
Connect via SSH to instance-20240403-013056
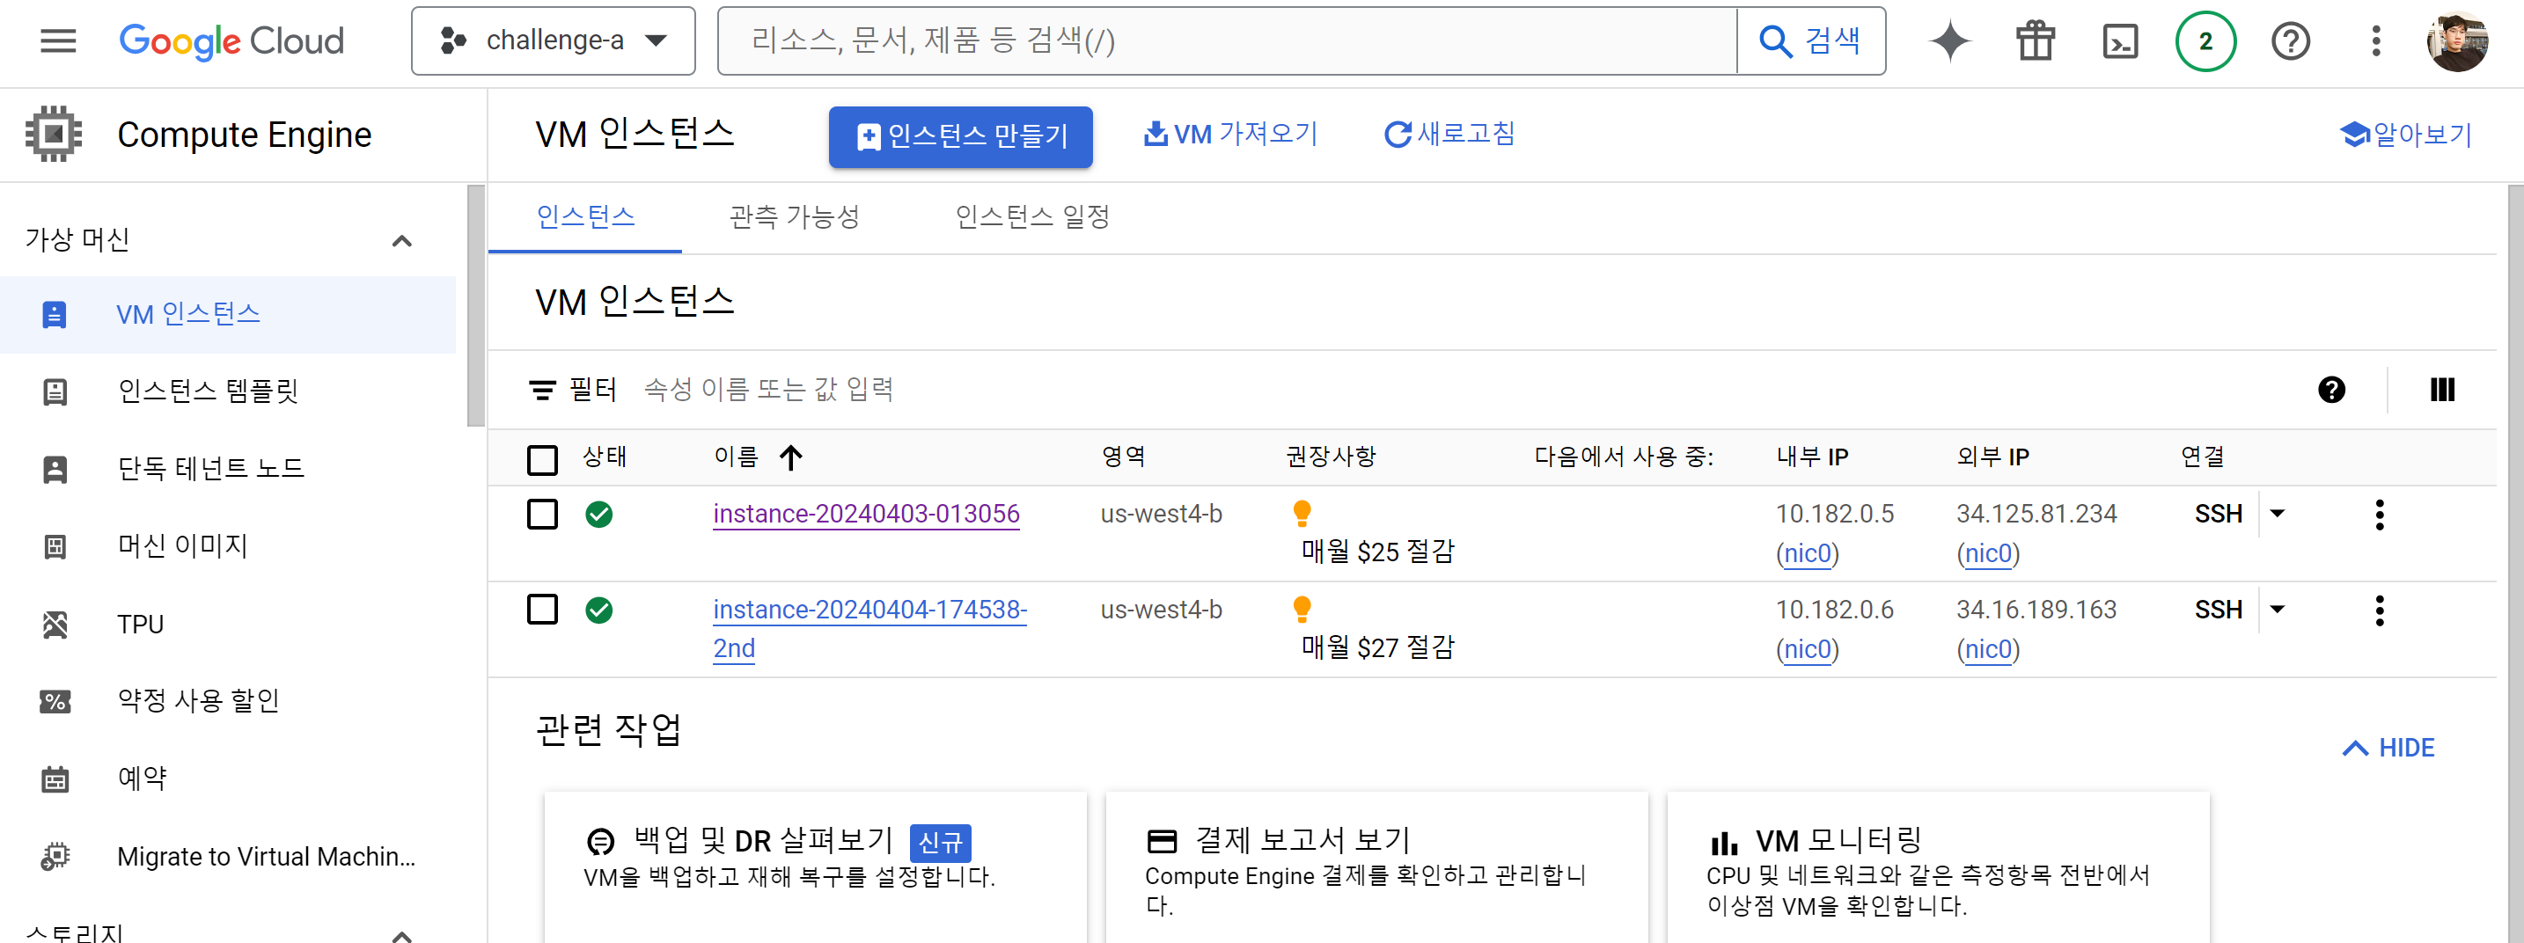pyautogui.click(x=2218, y=514)
